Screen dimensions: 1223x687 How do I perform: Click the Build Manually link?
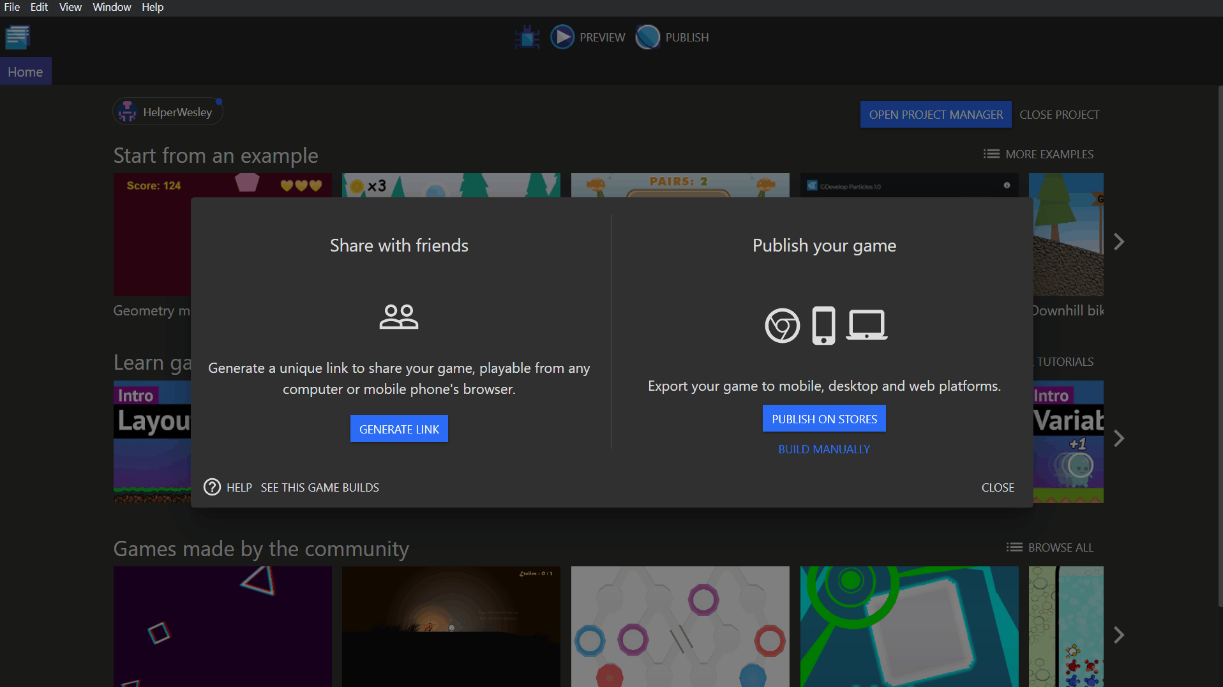(x=824, y=449)
